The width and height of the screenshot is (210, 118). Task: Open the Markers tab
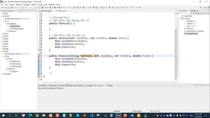pos(42,86)
